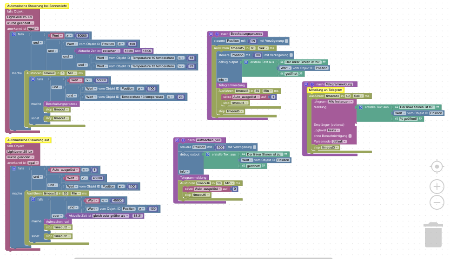Click the Aufmachen_voll call block under mache

point(58,221)
